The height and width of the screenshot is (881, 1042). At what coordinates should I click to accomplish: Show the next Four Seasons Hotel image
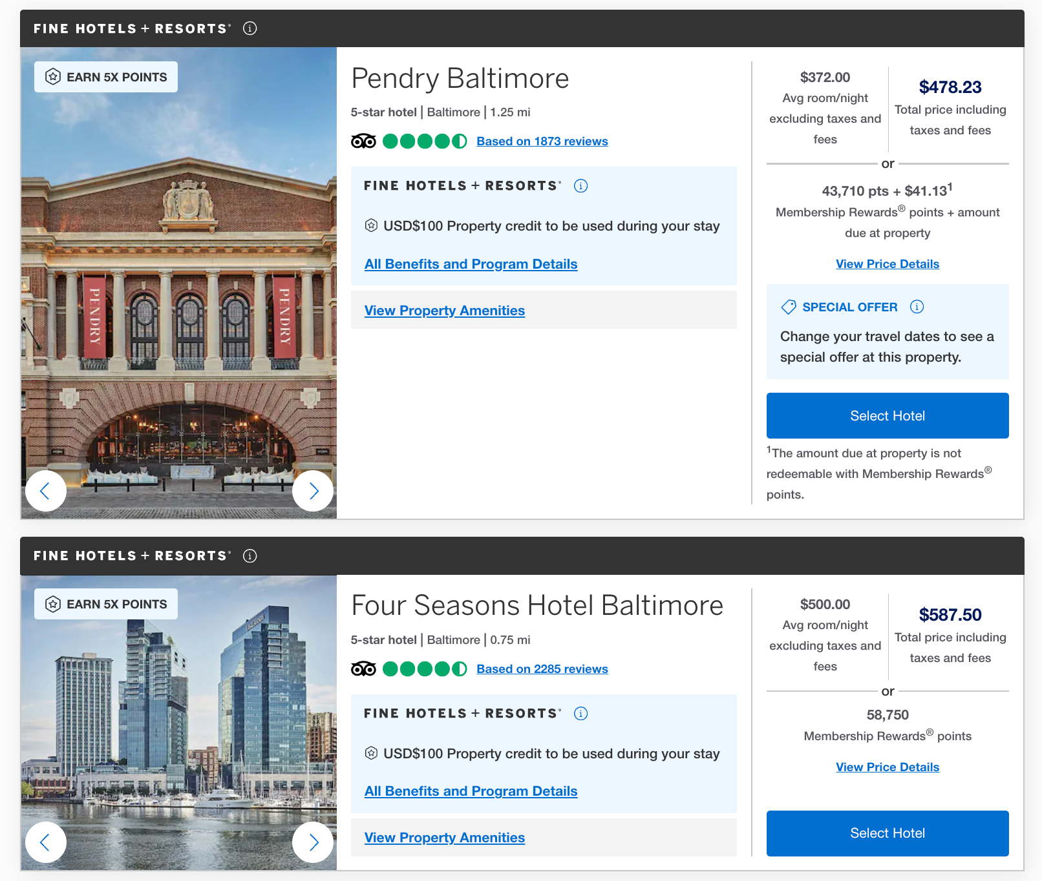point(315,842)
